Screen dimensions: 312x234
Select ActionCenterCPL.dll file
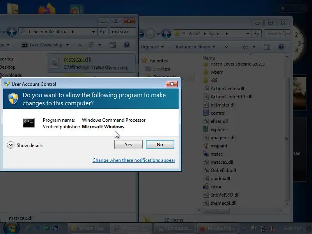click(x=231, y=96)
